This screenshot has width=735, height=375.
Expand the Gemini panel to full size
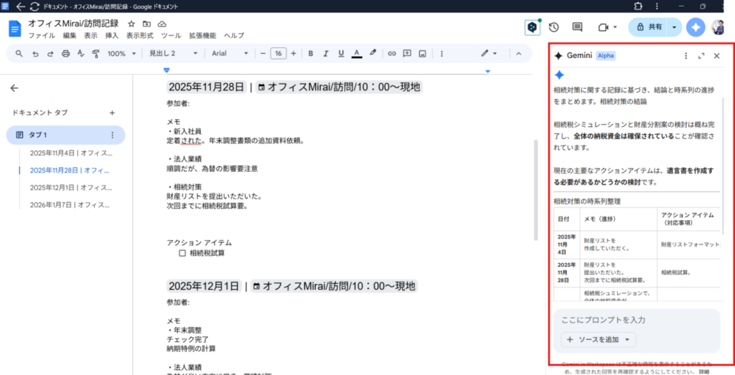tap(701, 56)
